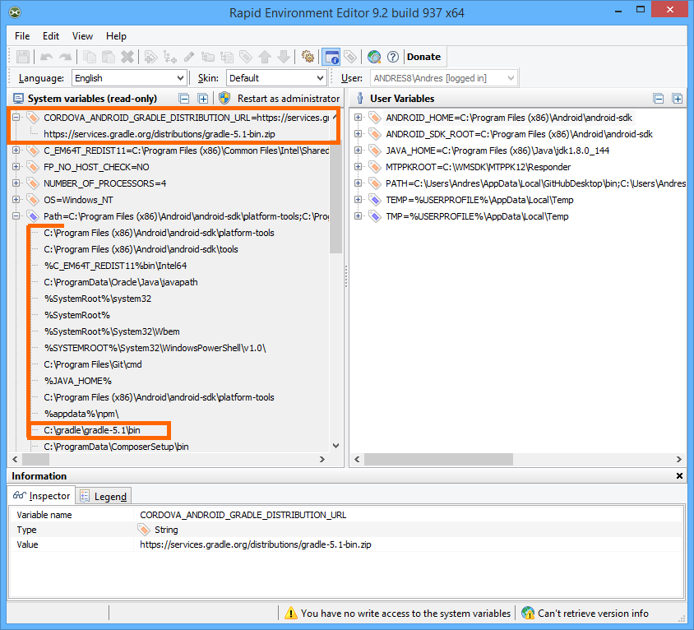This screenshot has width=694, height=630.
Task: Select the C:\gradle\gradle-5.1\bin path entry
Action: [92, 430]
